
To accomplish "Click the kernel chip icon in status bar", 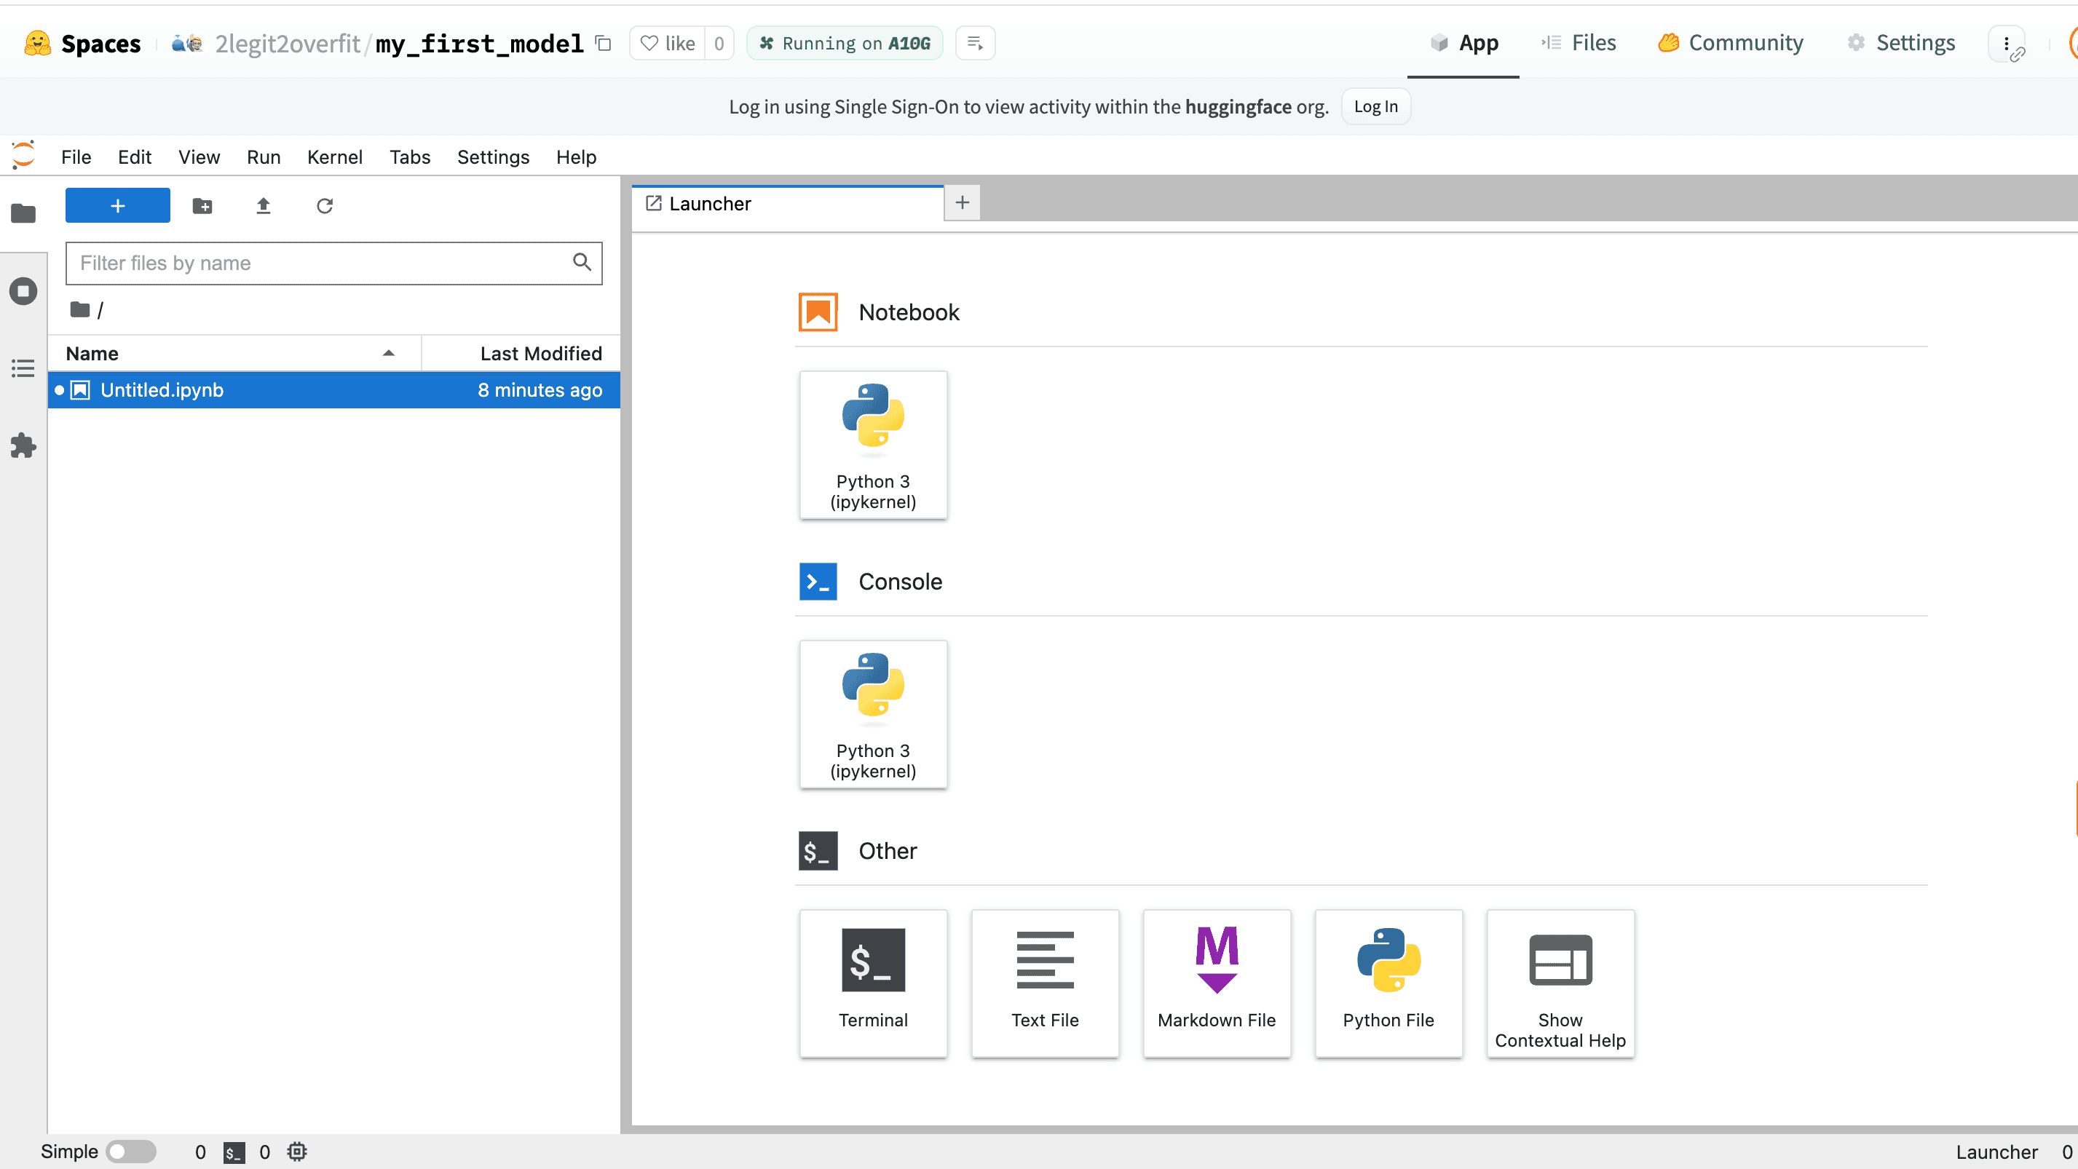I will (x=297, y=1152).
